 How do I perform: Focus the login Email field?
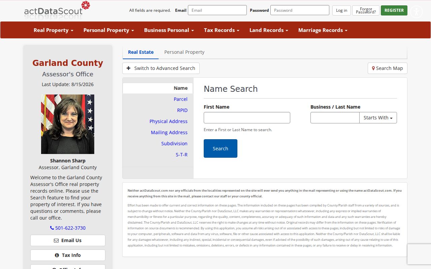tap(217, 10)
